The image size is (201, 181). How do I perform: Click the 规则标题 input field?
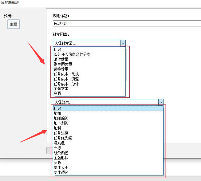tap(127, 23)
